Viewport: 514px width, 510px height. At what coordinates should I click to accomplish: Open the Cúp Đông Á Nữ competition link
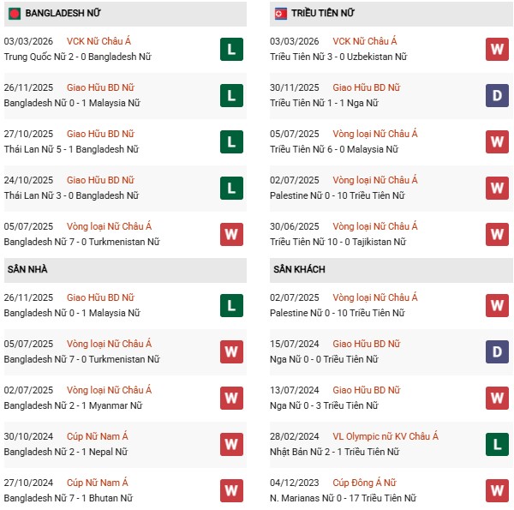click(367, 483)
